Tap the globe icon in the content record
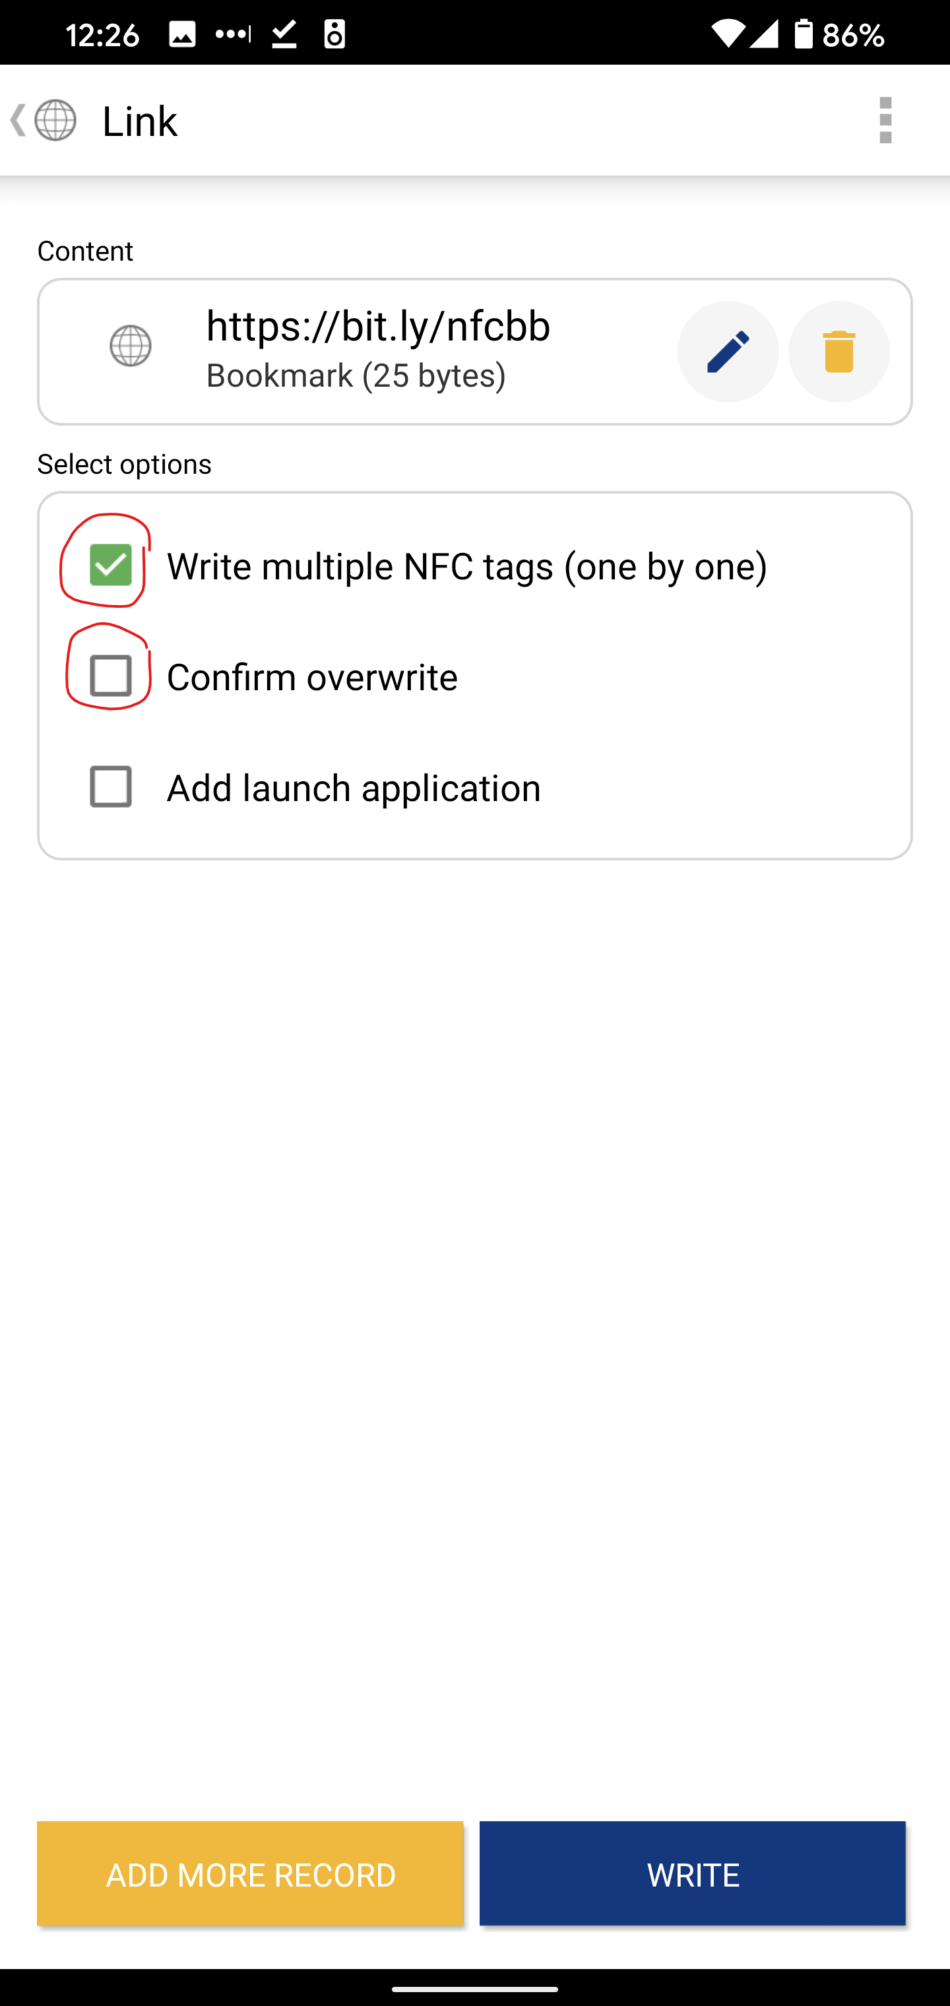Screen dimensions: 950x2006 click(131, 346)
